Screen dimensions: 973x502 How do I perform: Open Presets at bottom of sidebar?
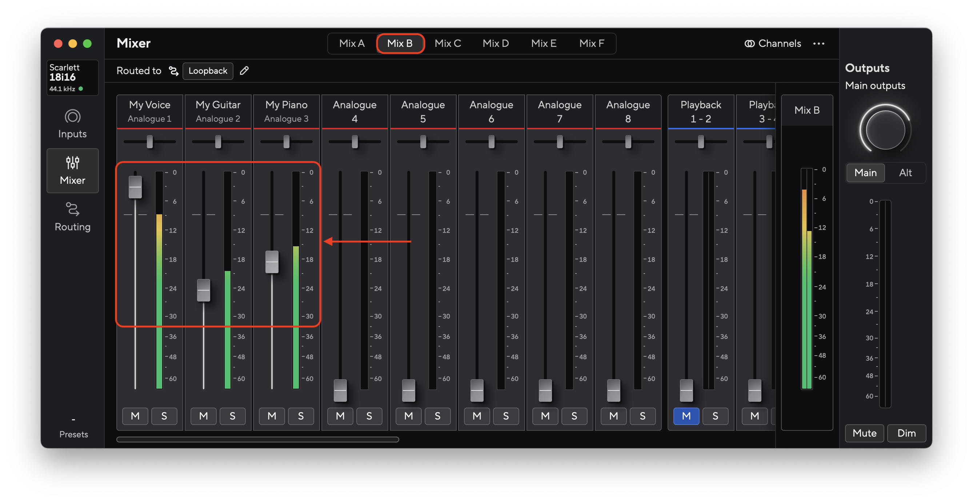pyautogui.click(x=73, y=434)
